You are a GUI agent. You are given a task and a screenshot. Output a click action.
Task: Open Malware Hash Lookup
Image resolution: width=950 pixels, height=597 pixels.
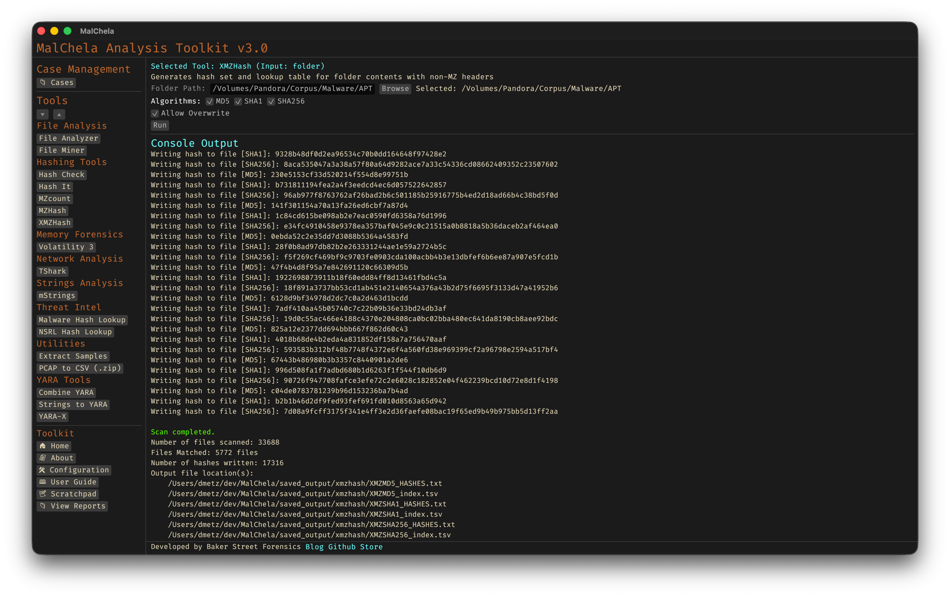[x=82, y=320]
